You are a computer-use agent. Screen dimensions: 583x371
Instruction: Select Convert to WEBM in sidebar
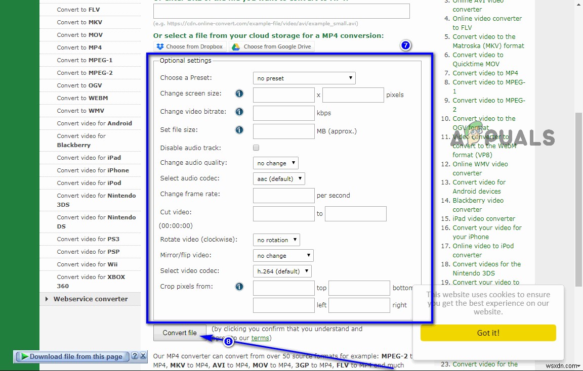tap(82, 98)
